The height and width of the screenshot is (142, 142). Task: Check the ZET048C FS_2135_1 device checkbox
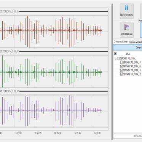[118, 59]
